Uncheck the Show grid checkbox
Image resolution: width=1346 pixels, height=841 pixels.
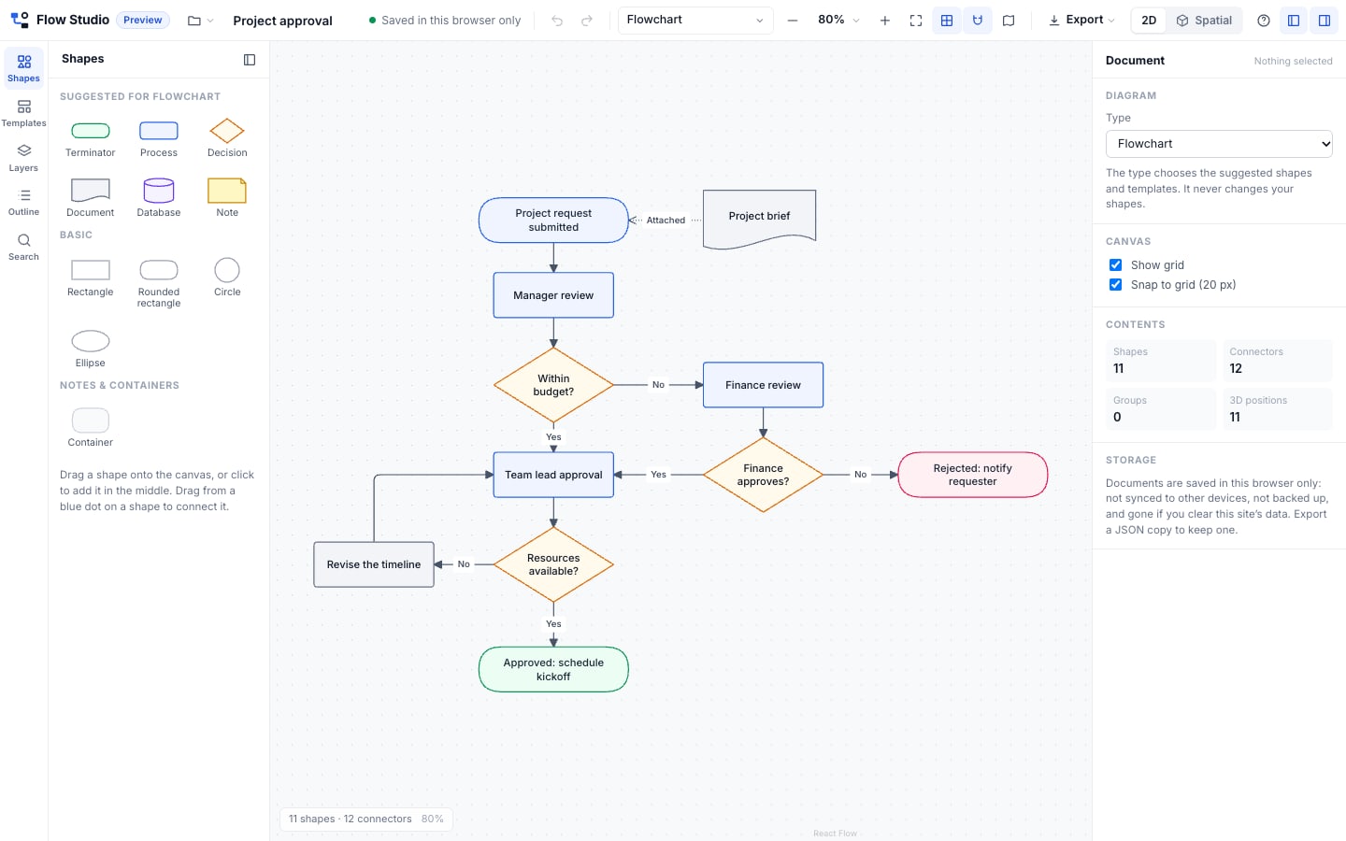pos(1115,265)
